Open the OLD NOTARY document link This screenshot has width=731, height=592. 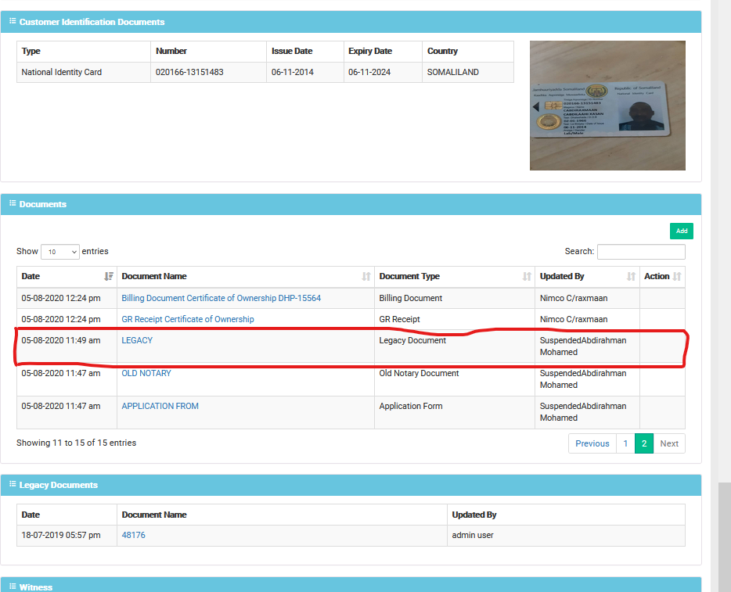(146, 373)
